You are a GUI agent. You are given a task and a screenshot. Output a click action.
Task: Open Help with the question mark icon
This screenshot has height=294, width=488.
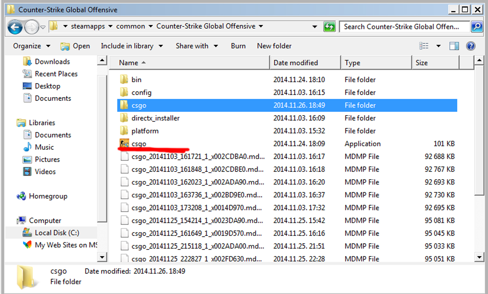tap(471, 46)
